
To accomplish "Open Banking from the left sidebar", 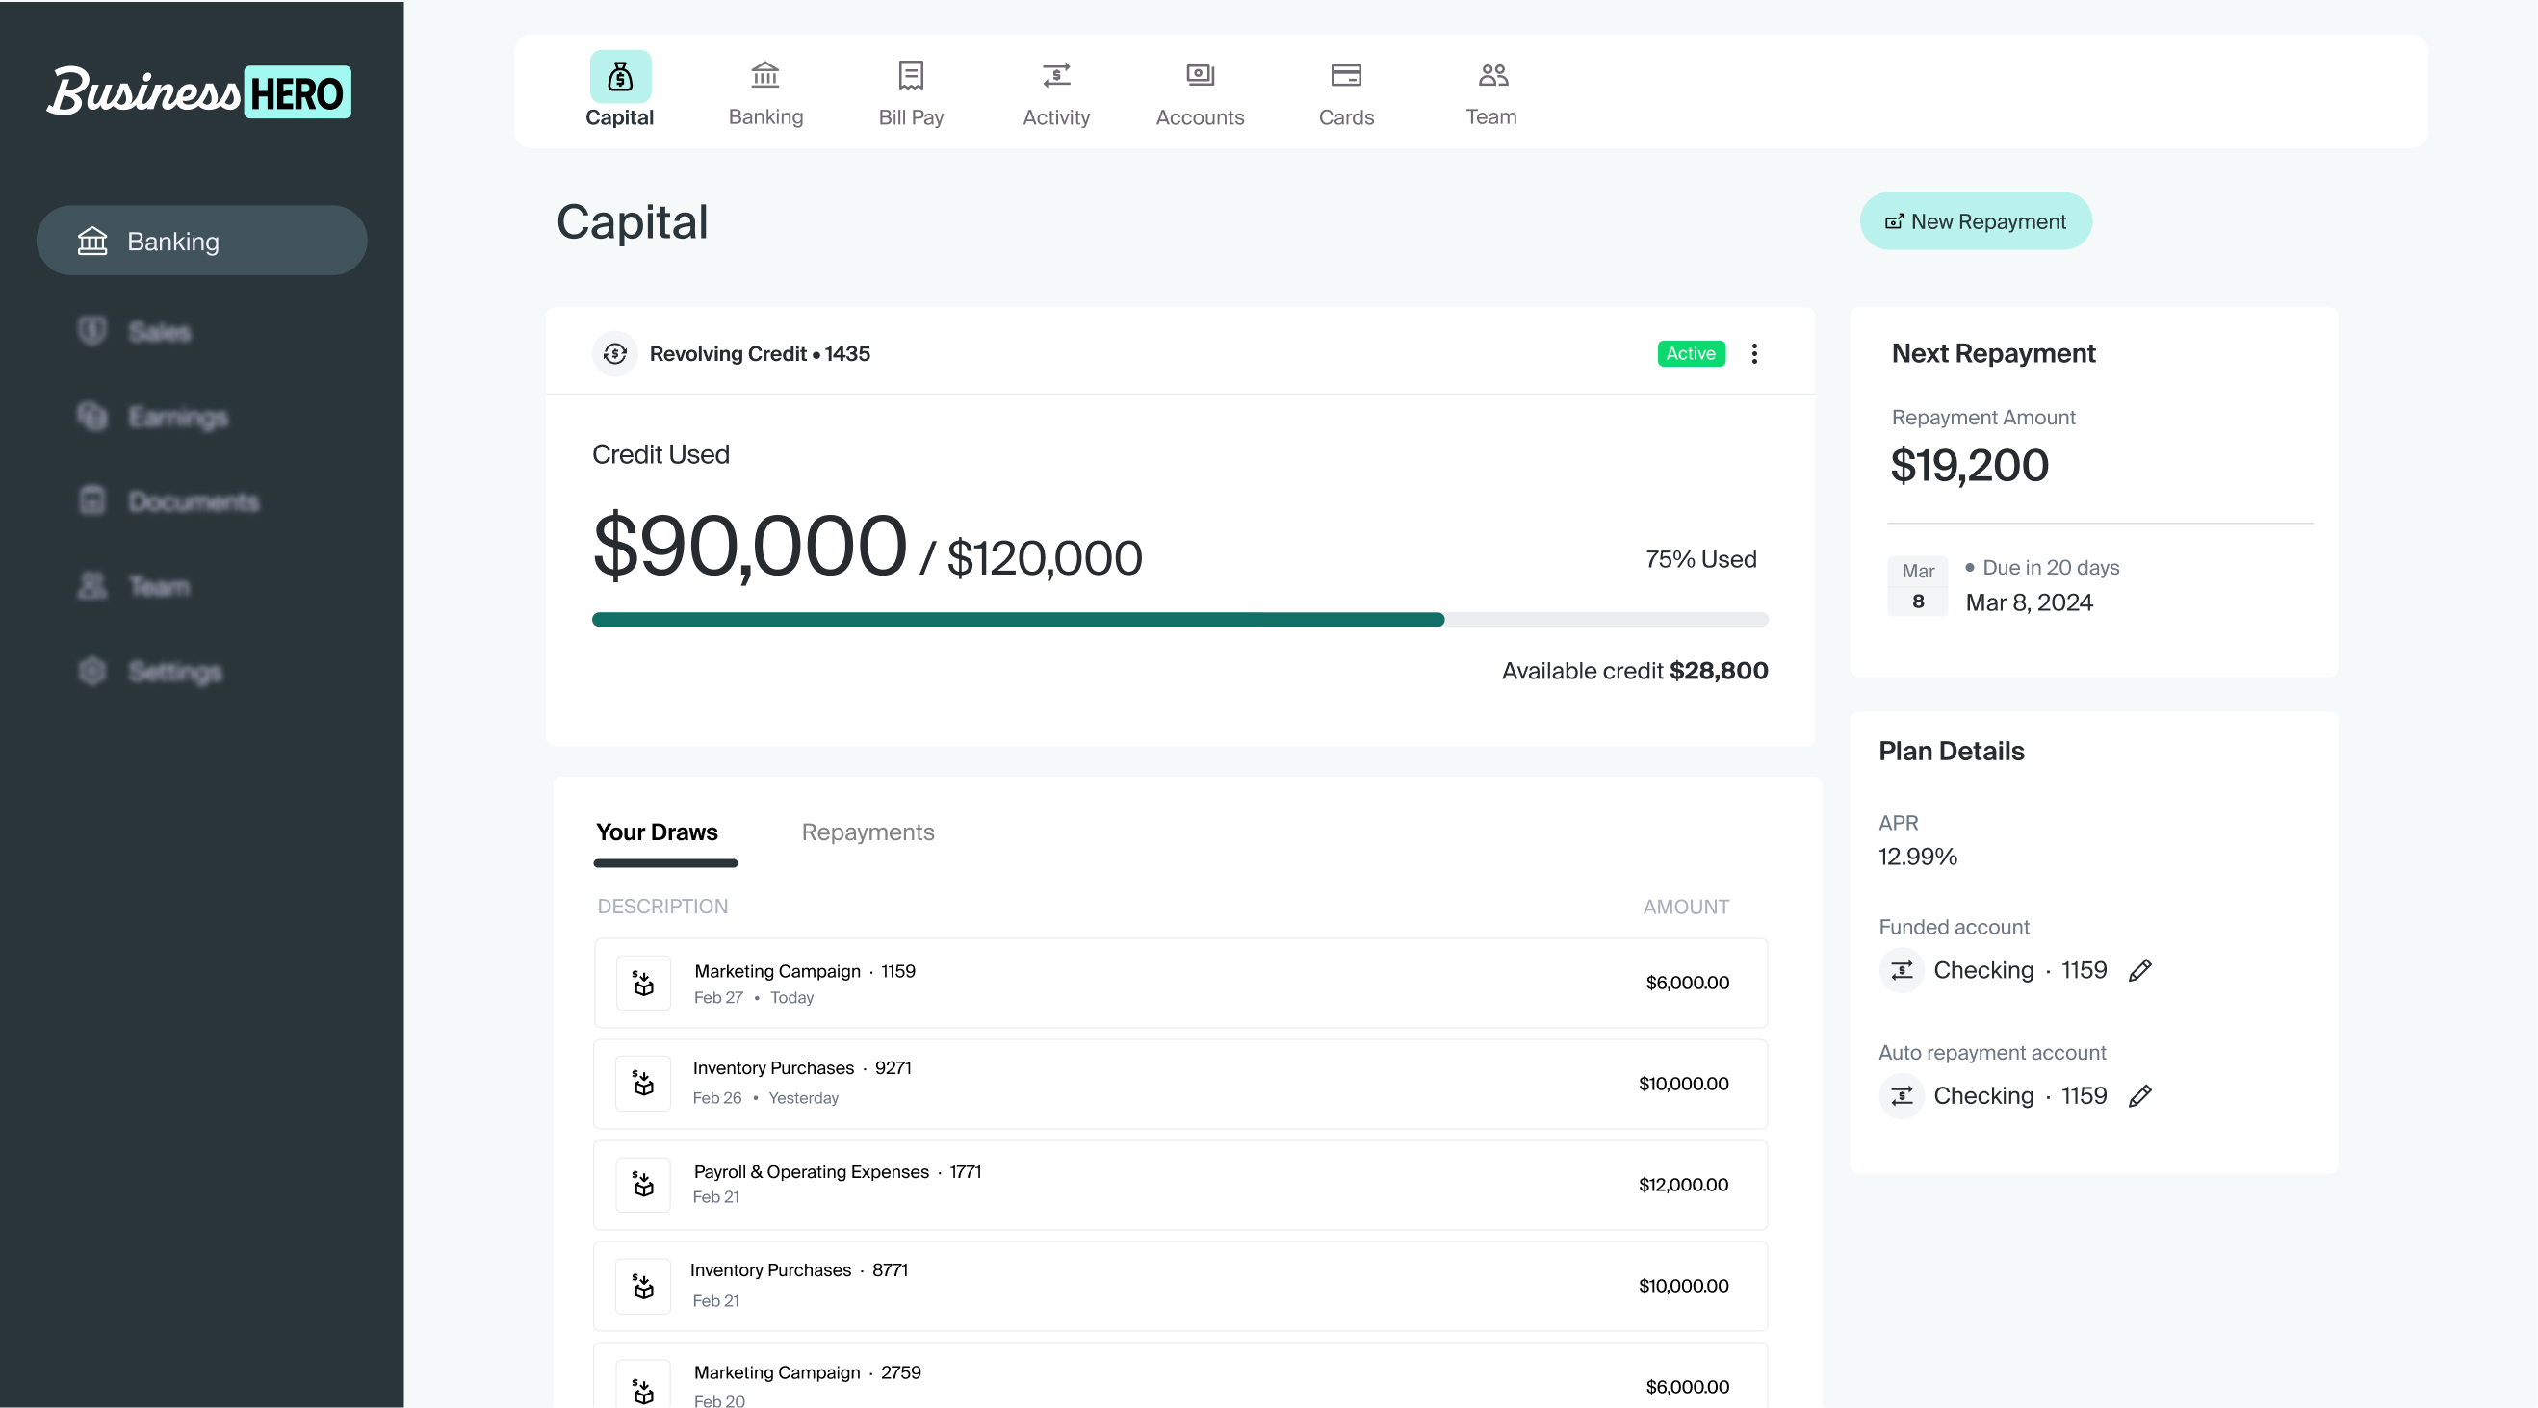I will tap(201, 241).
